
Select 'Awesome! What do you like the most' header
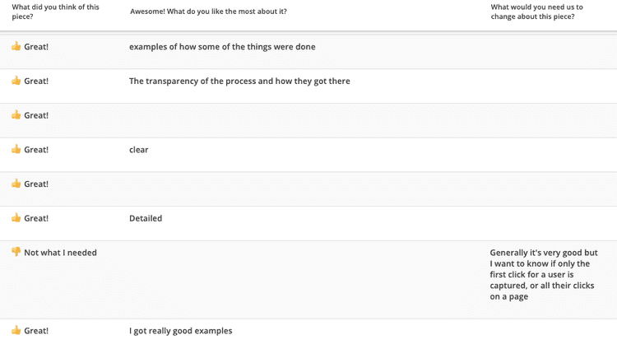coord(209,12)
